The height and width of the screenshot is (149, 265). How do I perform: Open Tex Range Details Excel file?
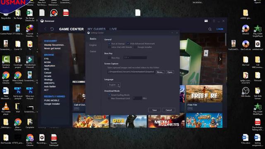tap(30, 15)
